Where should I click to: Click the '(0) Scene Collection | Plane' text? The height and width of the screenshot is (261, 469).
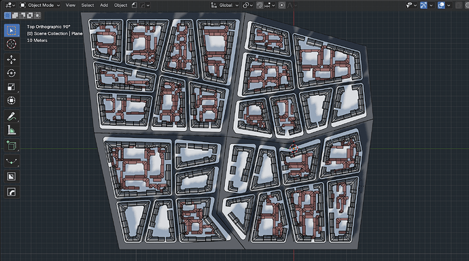tap(55, 33)
